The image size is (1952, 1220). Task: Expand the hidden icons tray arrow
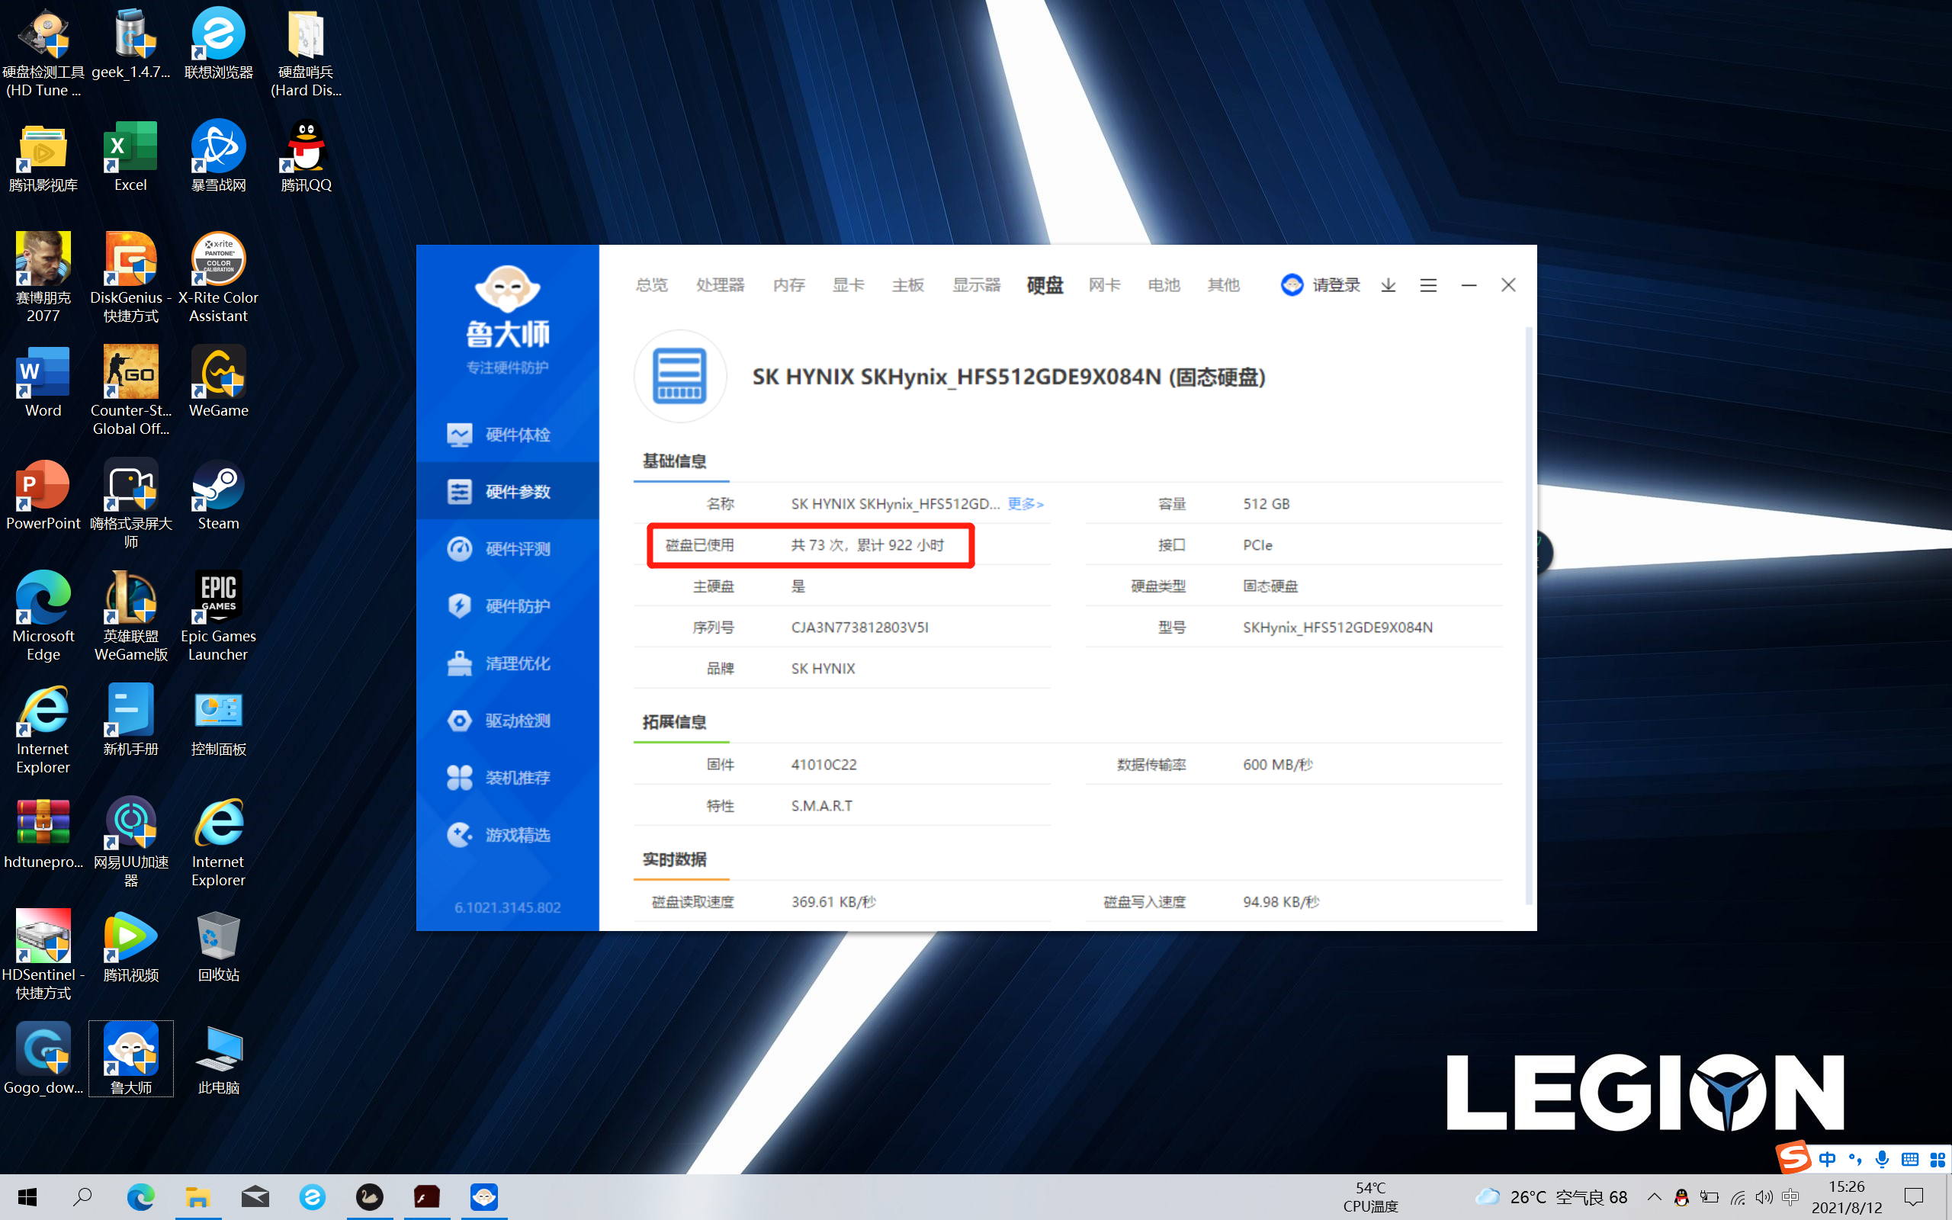click(1655, 1196)
